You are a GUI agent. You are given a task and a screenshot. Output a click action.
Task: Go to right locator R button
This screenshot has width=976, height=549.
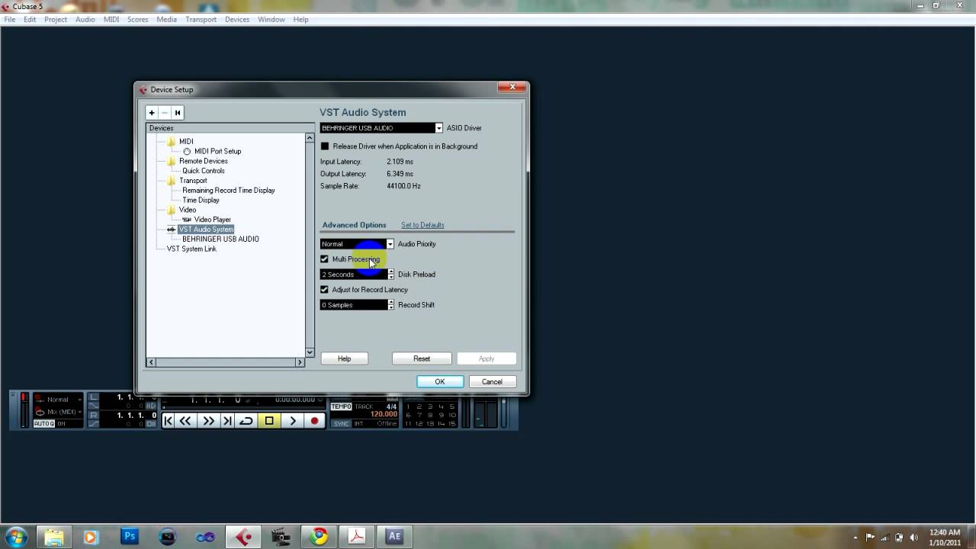pos(94,416)
